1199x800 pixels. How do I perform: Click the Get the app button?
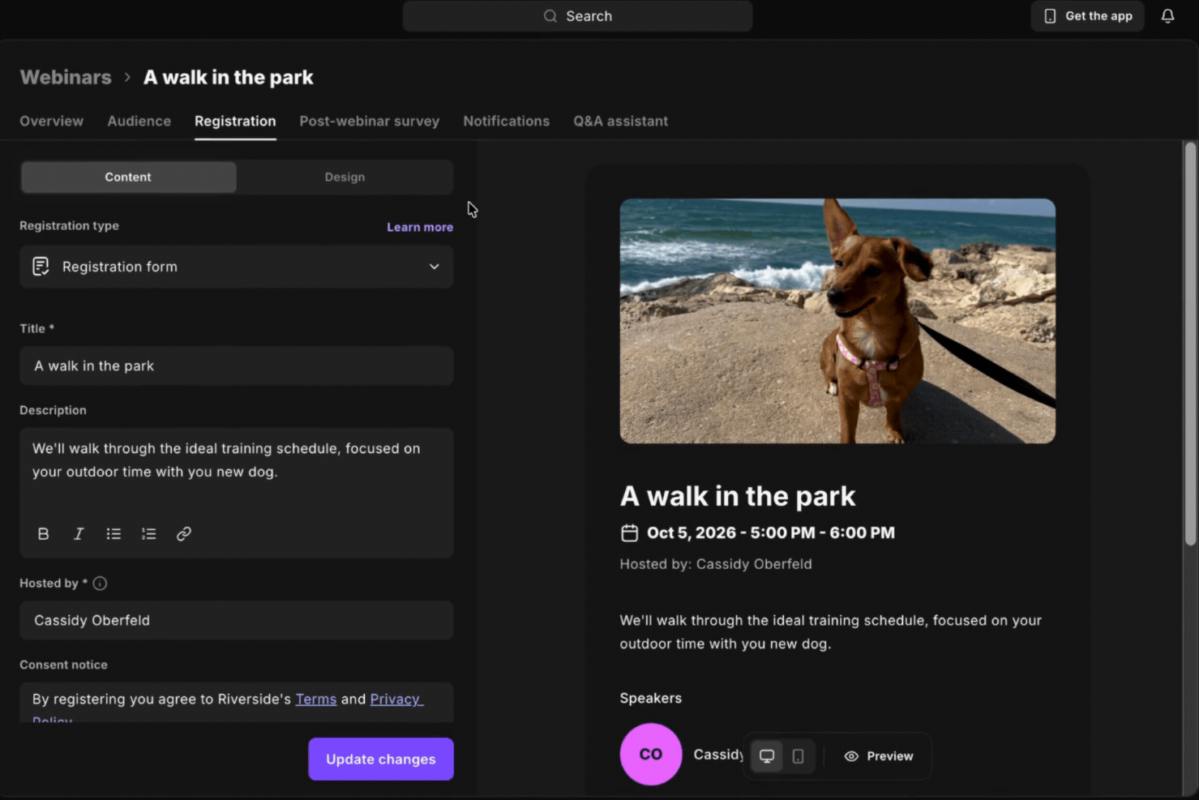point(1087,16)
